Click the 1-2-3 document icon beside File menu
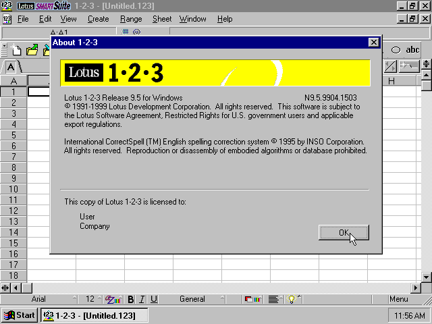Viewport: 432px width, 324px height. coord(7,19)
